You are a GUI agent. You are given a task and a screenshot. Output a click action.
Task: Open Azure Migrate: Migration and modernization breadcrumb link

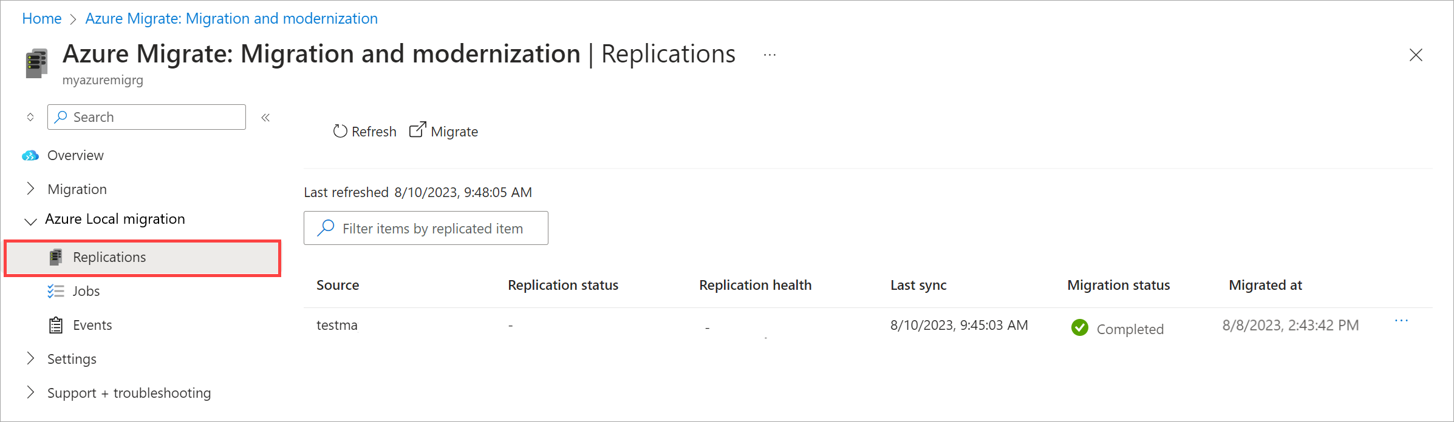click(x=231, y=18)
